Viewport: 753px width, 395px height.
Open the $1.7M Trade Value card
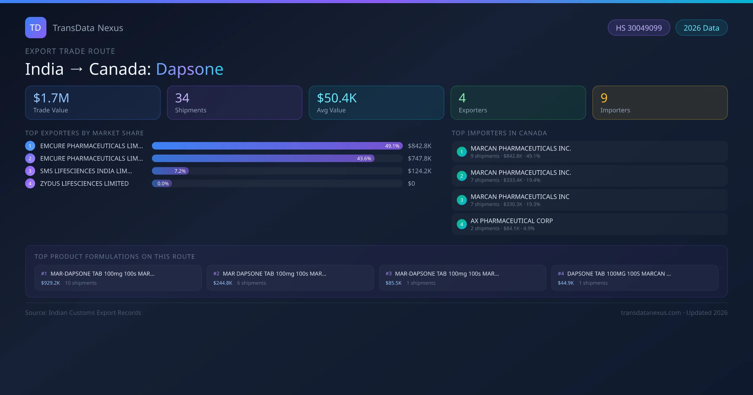93,103
